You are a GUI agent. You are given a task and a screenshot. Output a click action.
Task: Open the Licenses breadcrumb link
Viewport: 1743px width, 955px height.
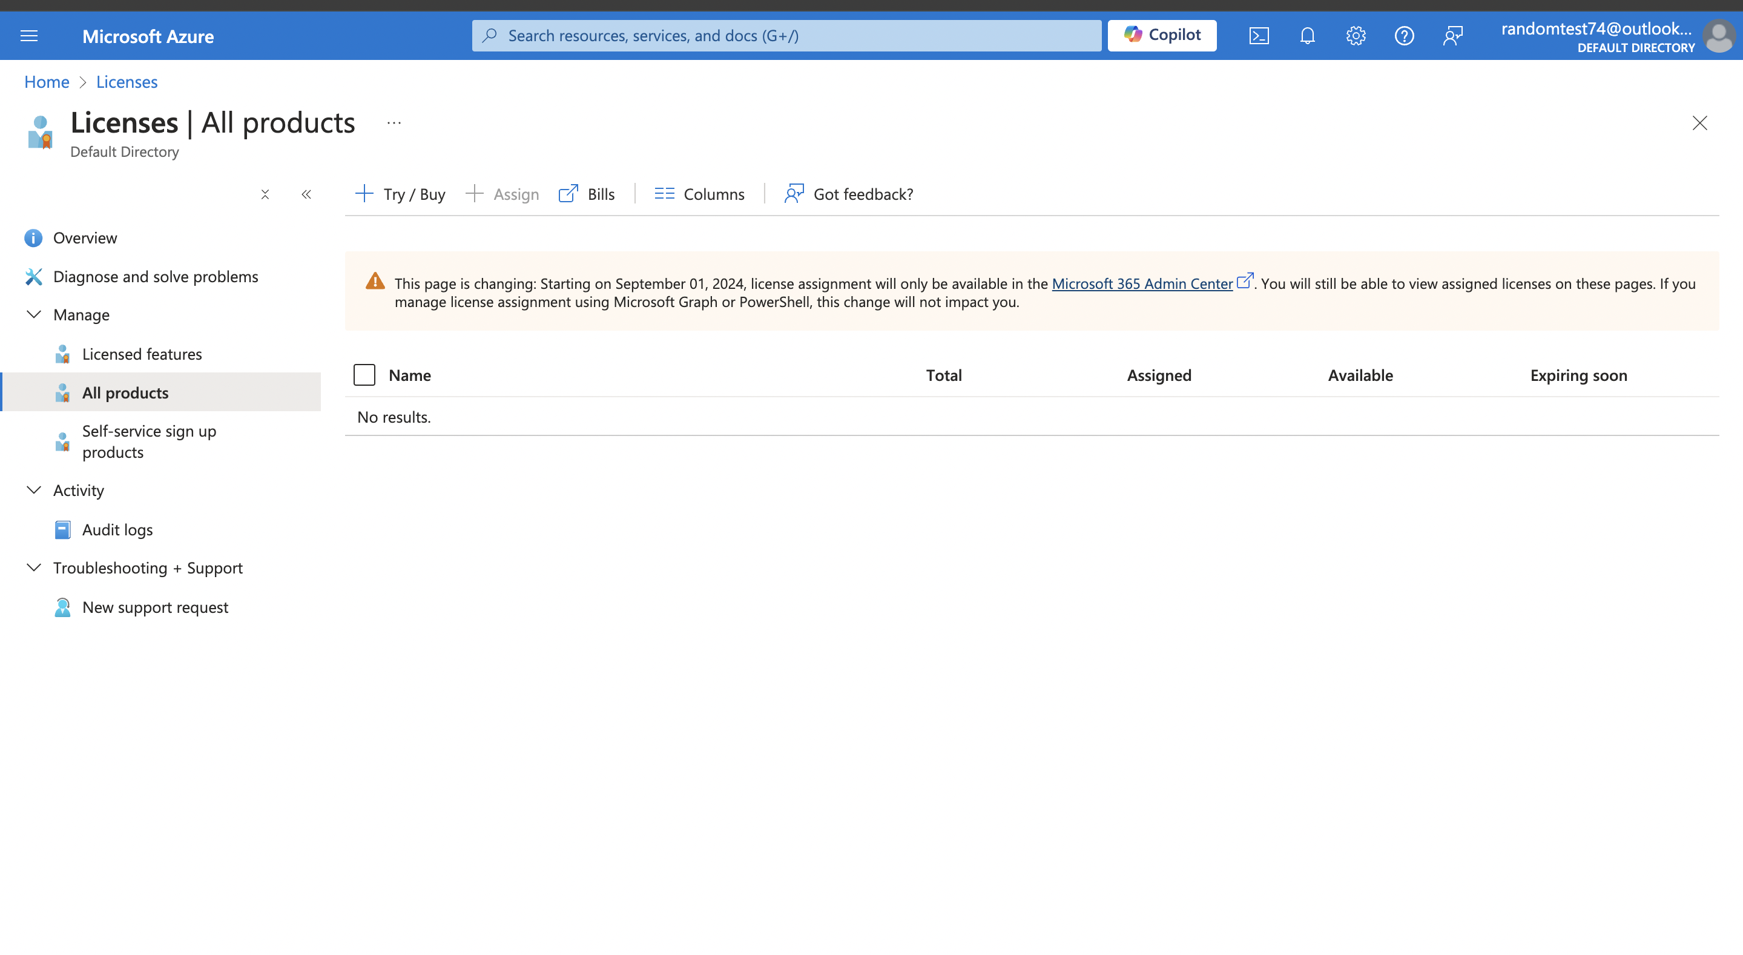point(127,82)
